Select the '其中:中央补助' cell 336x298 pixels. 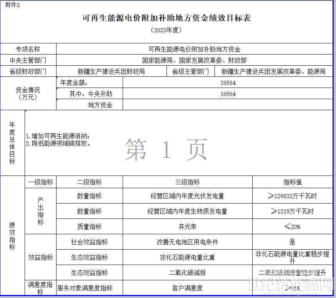pos(89,94)
